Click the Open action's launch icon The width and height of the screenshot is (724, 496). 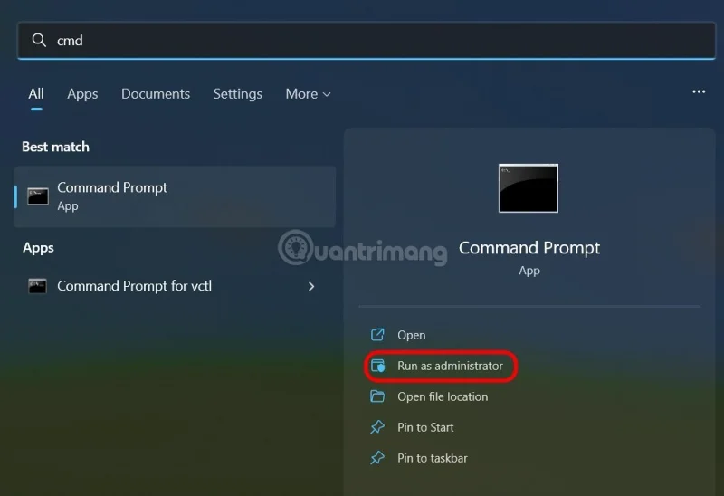click(378, 335)
